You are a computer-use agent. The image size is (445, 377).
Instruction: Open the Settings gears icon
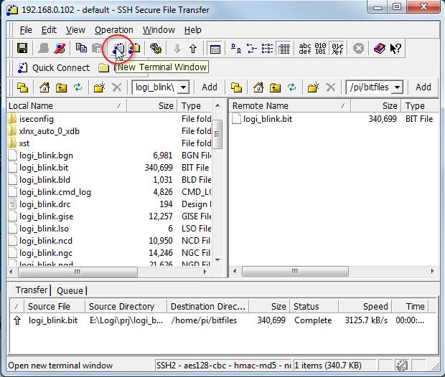point(156,49)
